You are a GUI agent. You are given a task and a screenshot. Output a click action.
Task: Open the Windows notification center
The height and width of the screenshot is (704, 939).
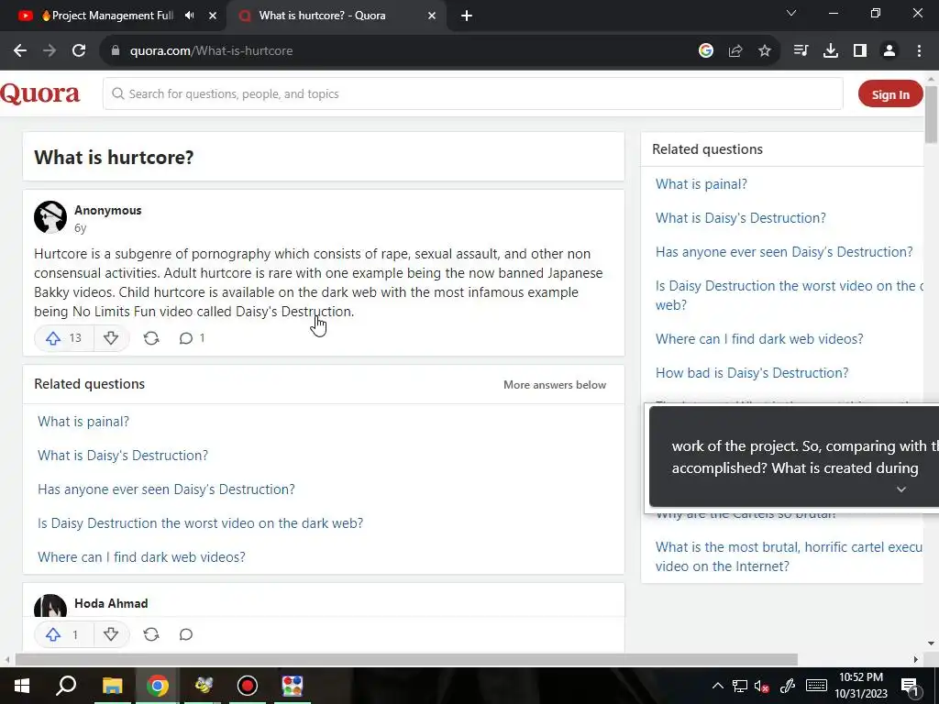[910, 686]
